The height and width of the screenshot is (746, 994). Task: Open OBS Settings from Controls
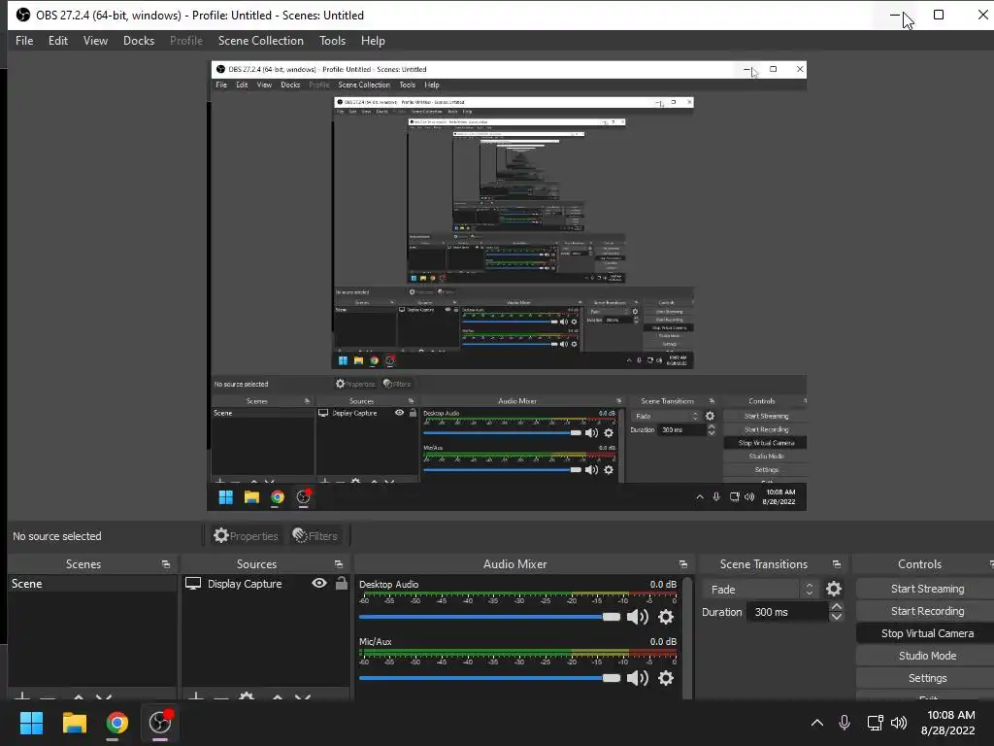(927, 677)
